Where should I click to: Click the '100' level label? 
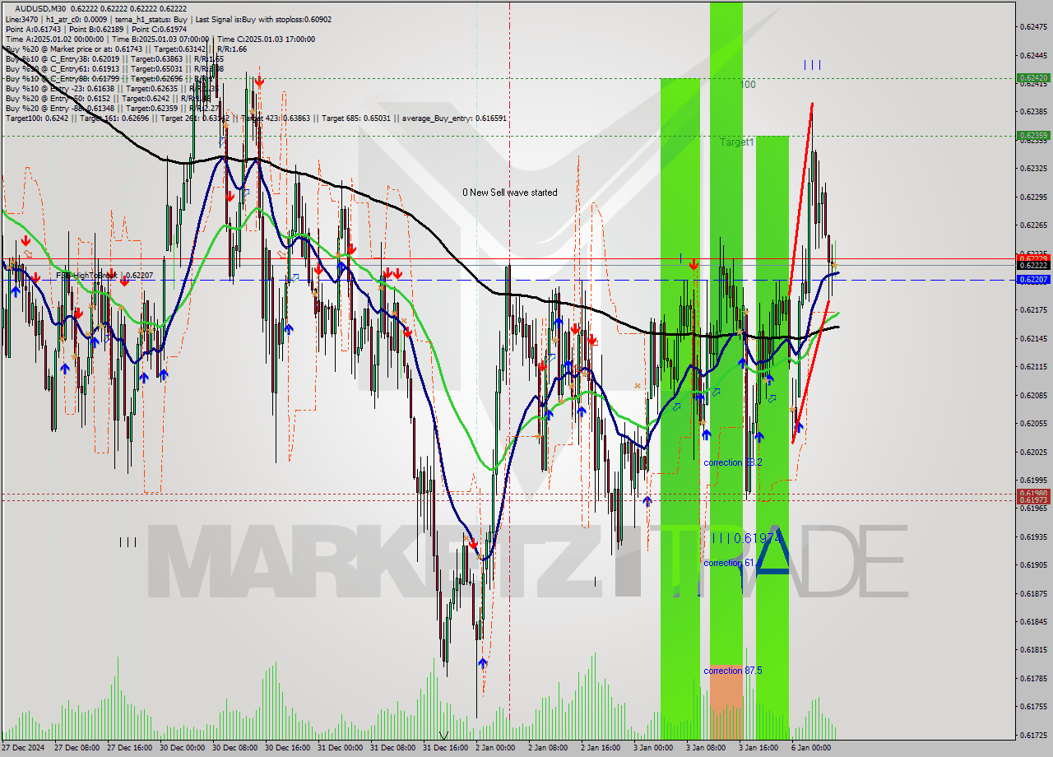tap(747, 85)
